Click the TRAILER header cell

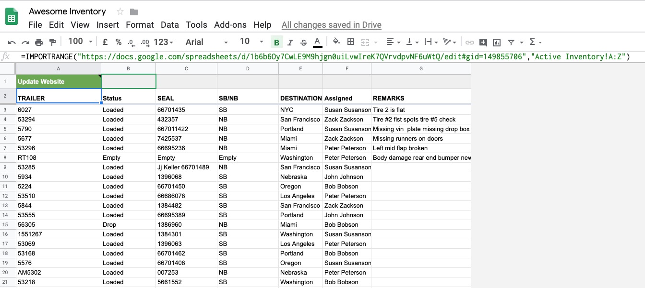tap(59, 96)
